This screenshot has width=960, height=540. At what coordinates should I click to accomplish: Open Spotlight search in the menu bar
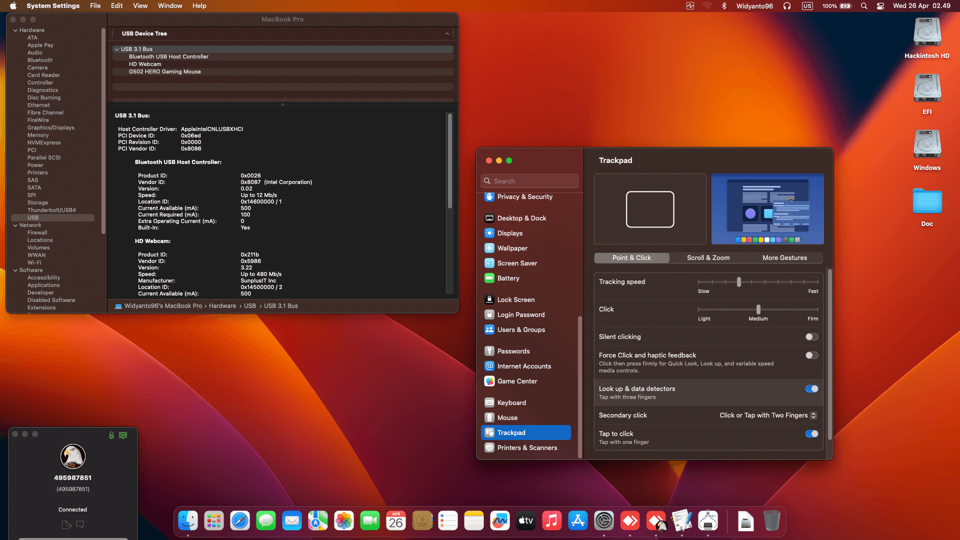864,6
